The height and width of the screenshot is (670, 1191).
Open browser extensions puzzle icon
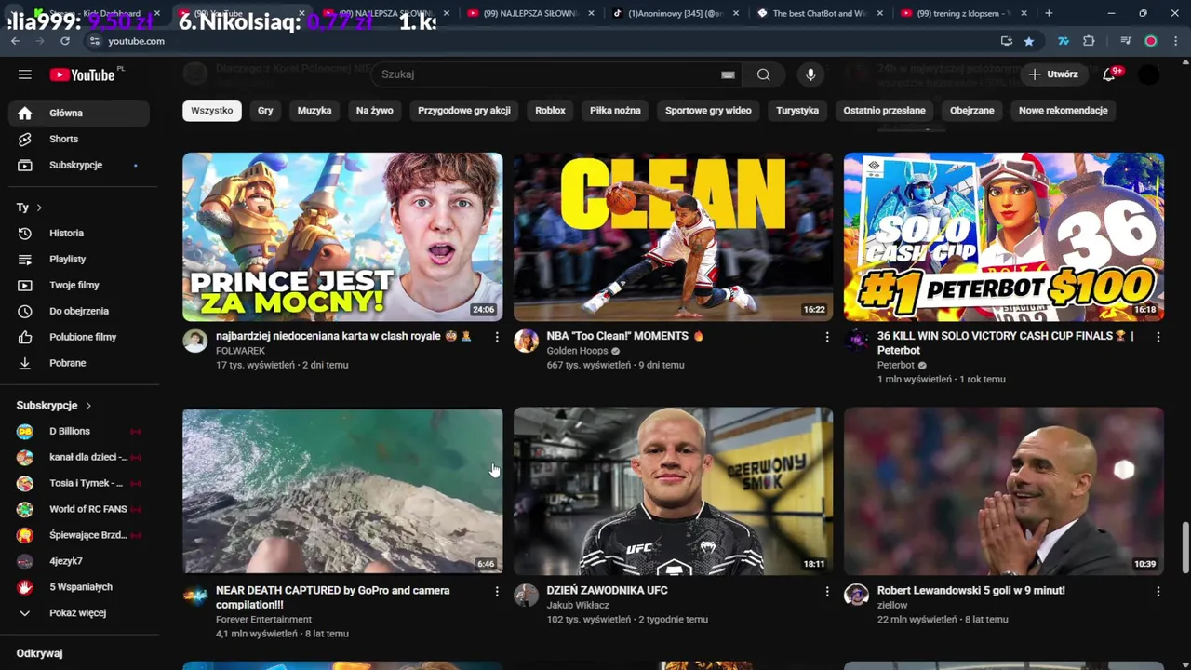click(x=1089, y=41)
